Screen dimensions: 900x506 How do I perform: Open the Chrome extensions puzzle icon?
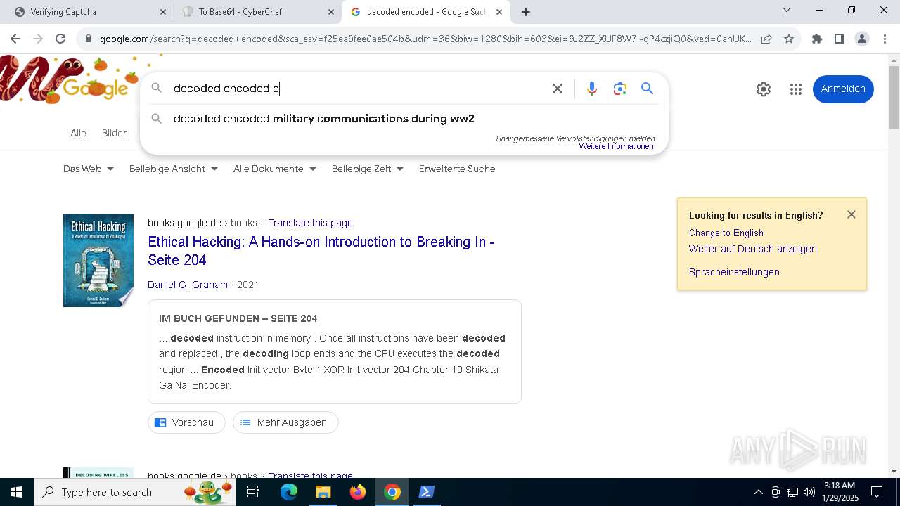coord(817,39)
